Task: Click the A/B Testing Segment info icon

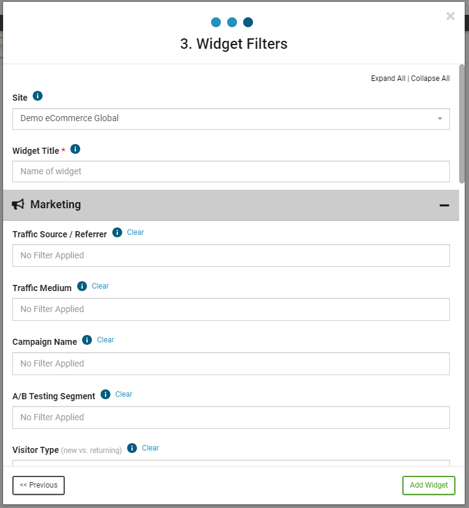Action: pos(106,394)
